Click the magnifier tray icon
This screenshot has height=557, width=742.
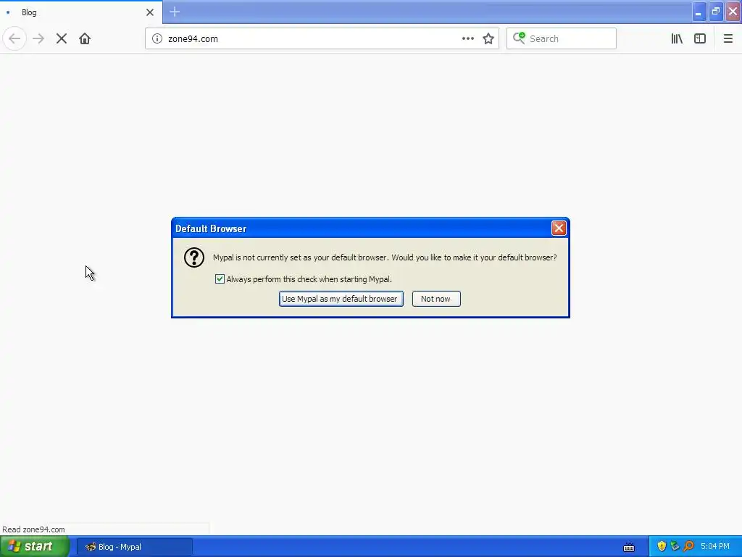point(688,546)
